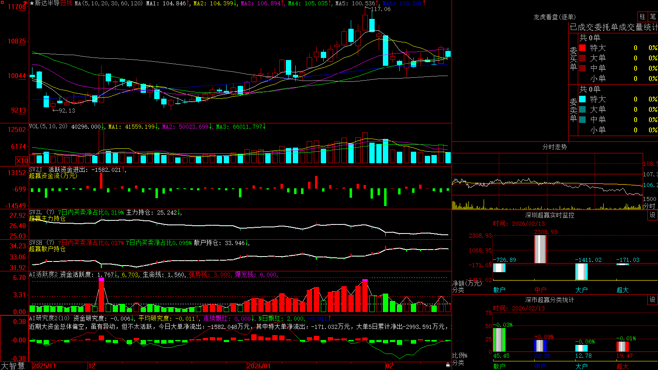Viewport: 658px width, 370px height.
Task: Click the 分时走势 panel title
Action: pos(554,147)
